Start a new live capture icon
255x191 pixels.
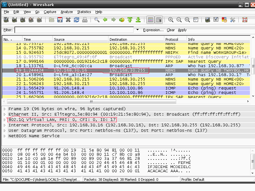click(x=23, y=20)
